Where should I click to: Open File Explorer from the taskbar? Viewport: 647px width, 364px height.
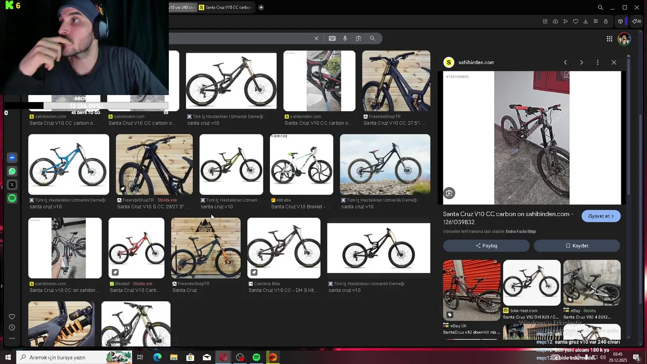click(x=173, y=357)
